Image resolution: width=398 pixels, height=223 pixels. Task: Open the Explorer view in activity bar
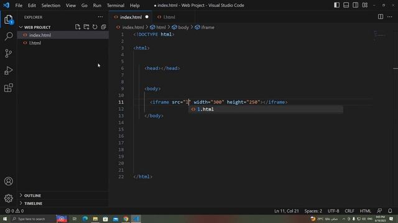pos(8,19)
